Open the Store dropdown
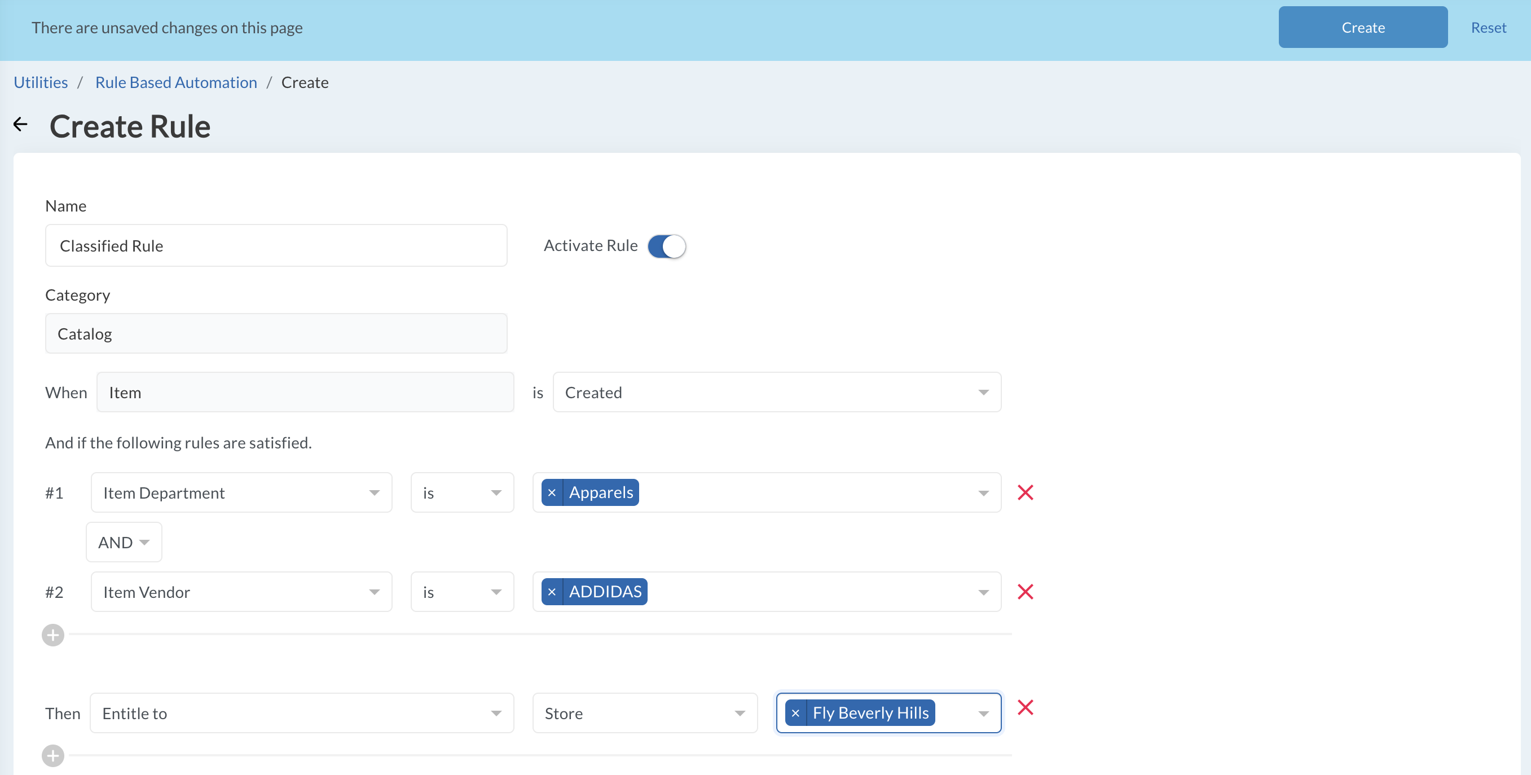This screenshot has width=1531, height=775. (x=645, y=713)
